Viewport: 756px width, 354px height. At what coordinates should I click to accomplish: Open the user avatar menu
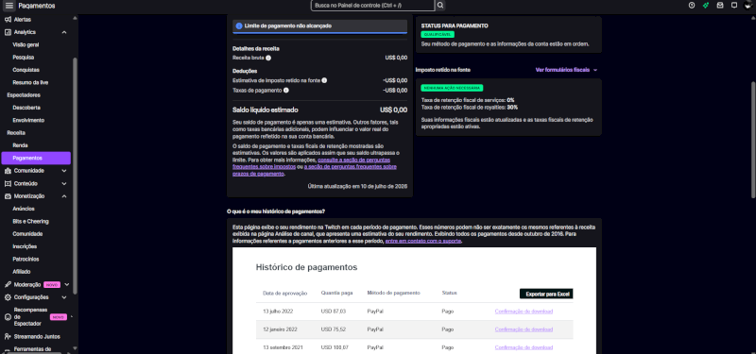(x=747, y=6)
